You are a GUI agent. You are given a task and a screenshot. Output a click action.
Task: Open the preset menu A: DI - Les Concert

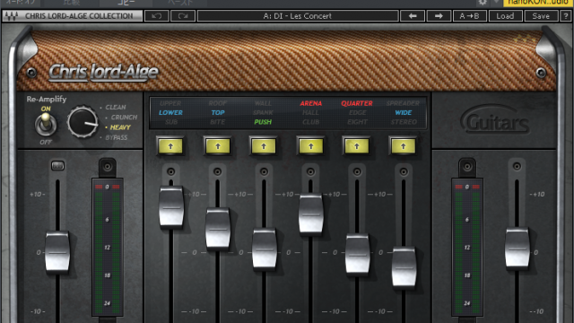click(298, 16)
